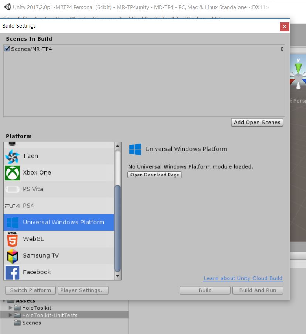This screenshot has height=334, width=306.
Task: Click Add Open Scenes
Action: (257, 122)
